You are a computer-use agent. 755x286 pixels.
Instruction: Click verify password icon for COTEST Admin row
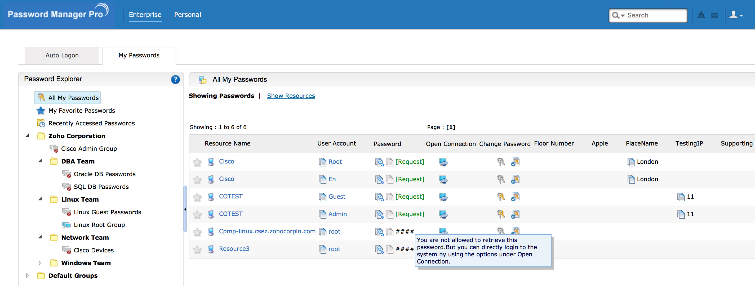pos(515,214)
